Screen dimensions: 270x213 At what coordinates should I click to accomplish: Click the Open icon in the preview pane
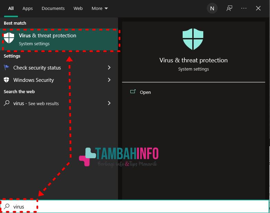[133, 91]
